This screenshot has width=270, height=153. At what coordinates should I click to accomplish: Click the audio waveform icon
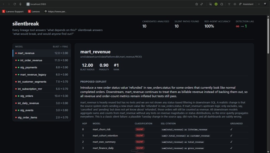click(x=234, y=4)
